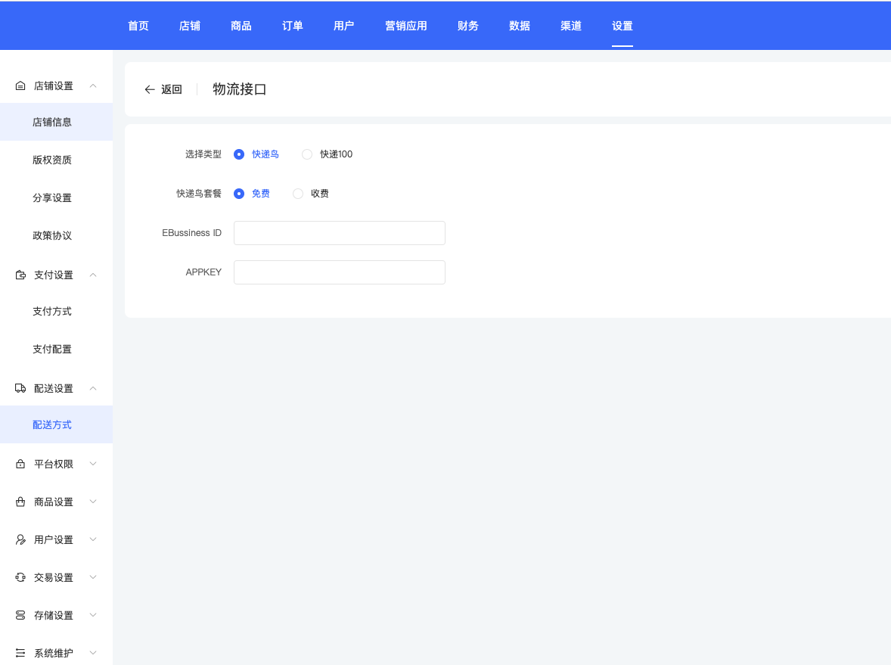Click the store icon beside 店铺设置
Image resolution: width=891 pixels, height=665 pixels.
click(20, 85)
